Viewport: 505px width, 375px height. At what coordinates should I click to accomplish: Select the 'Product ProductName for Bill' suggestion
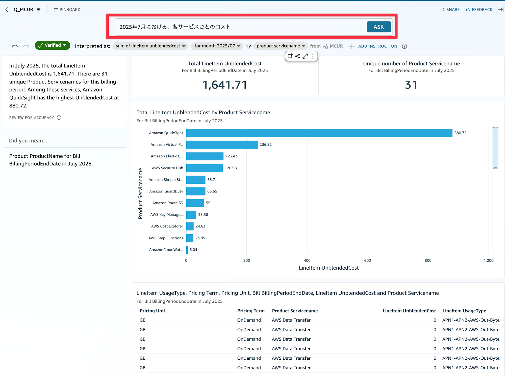click(x=65, y=160)
